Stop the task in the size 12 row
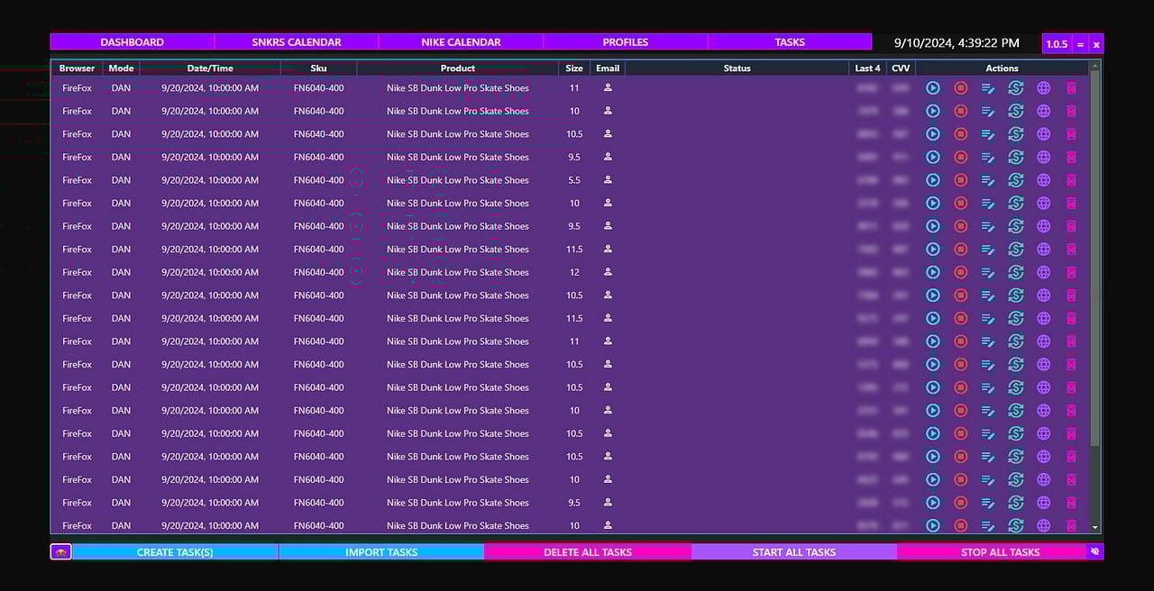The height and width of the screenshot is (591, 1154). click(960, 272)
